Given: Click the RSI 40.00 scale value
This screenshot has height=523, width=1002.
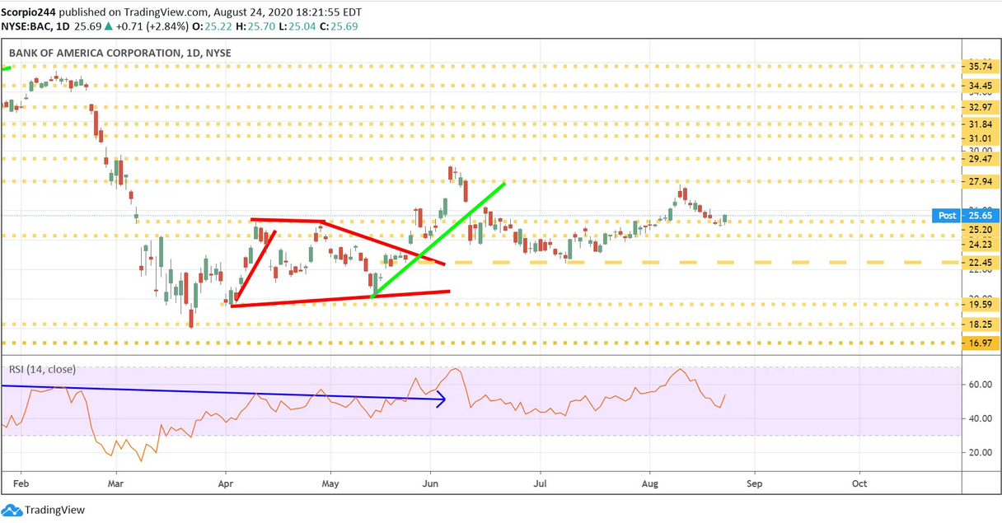Looking at the screenshot, I should click(x=980, y=418).
